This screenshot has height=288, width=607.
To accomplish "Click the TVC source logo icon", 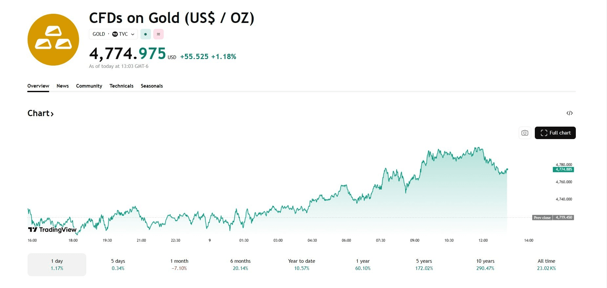I will [x=115, y=34].
